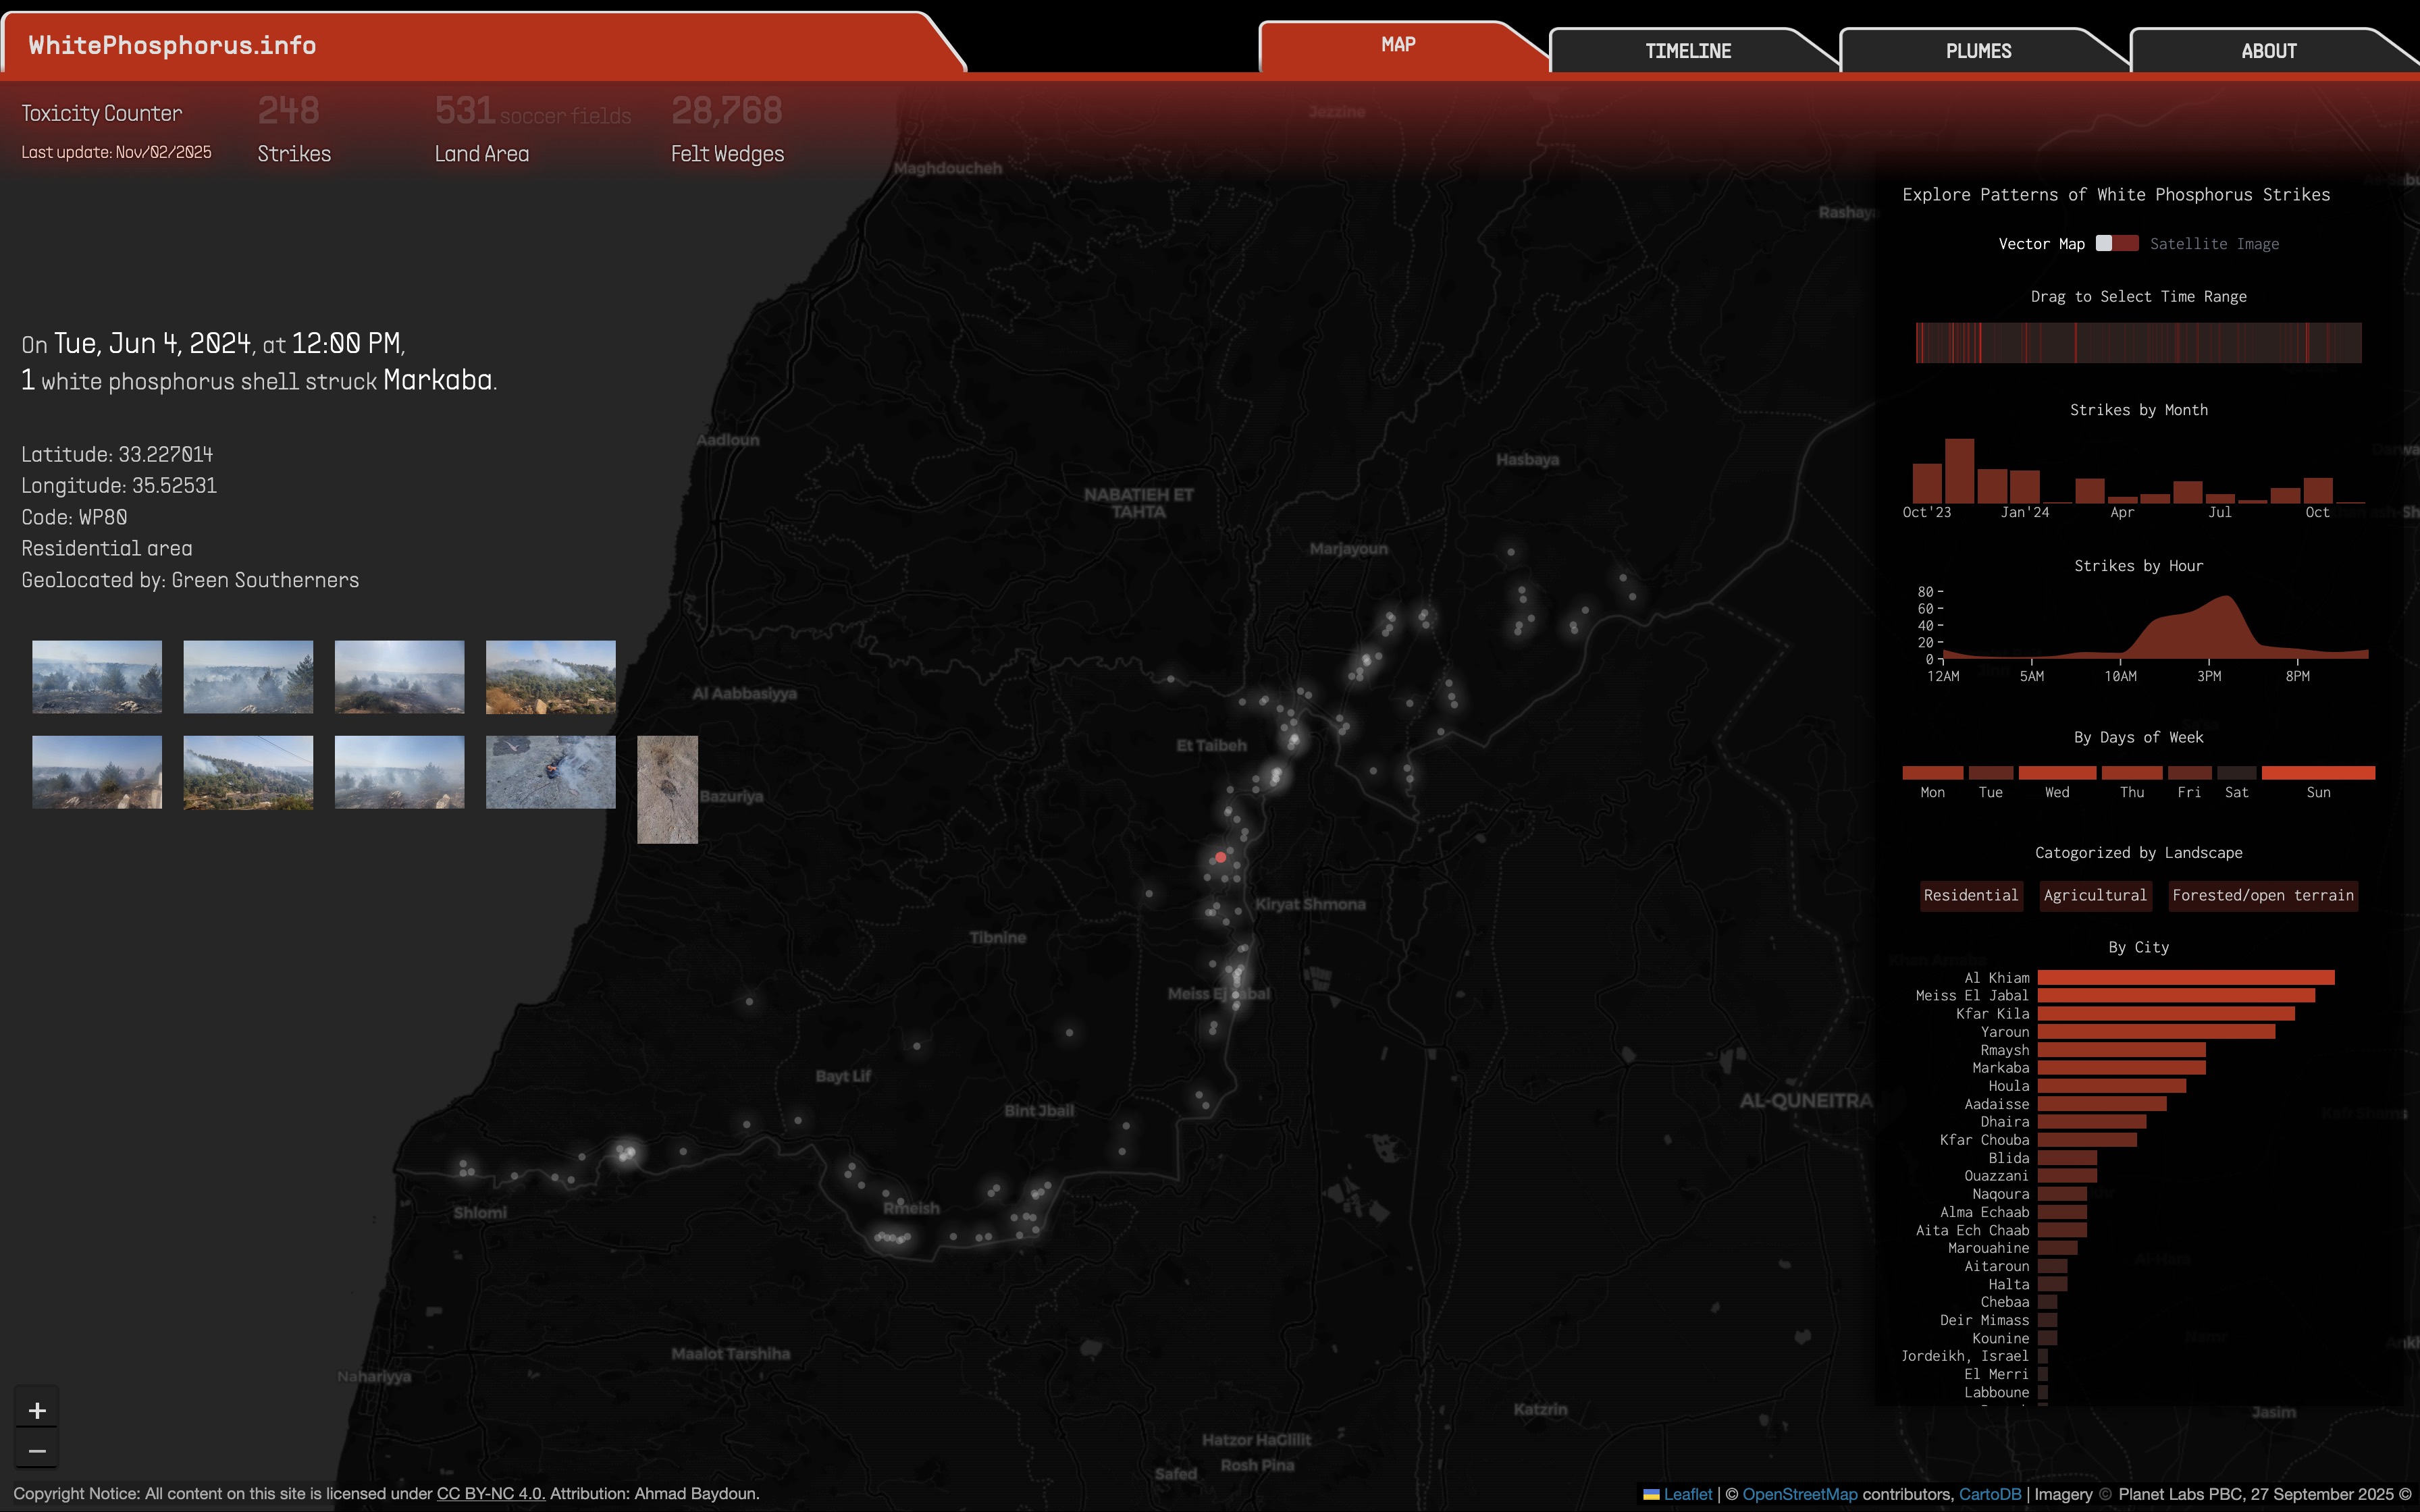Image resolution: width=2420 pixels, height=1512 pixels.
Task: Zoom in with the plus map button
Action: click(x=37, y=1410)
